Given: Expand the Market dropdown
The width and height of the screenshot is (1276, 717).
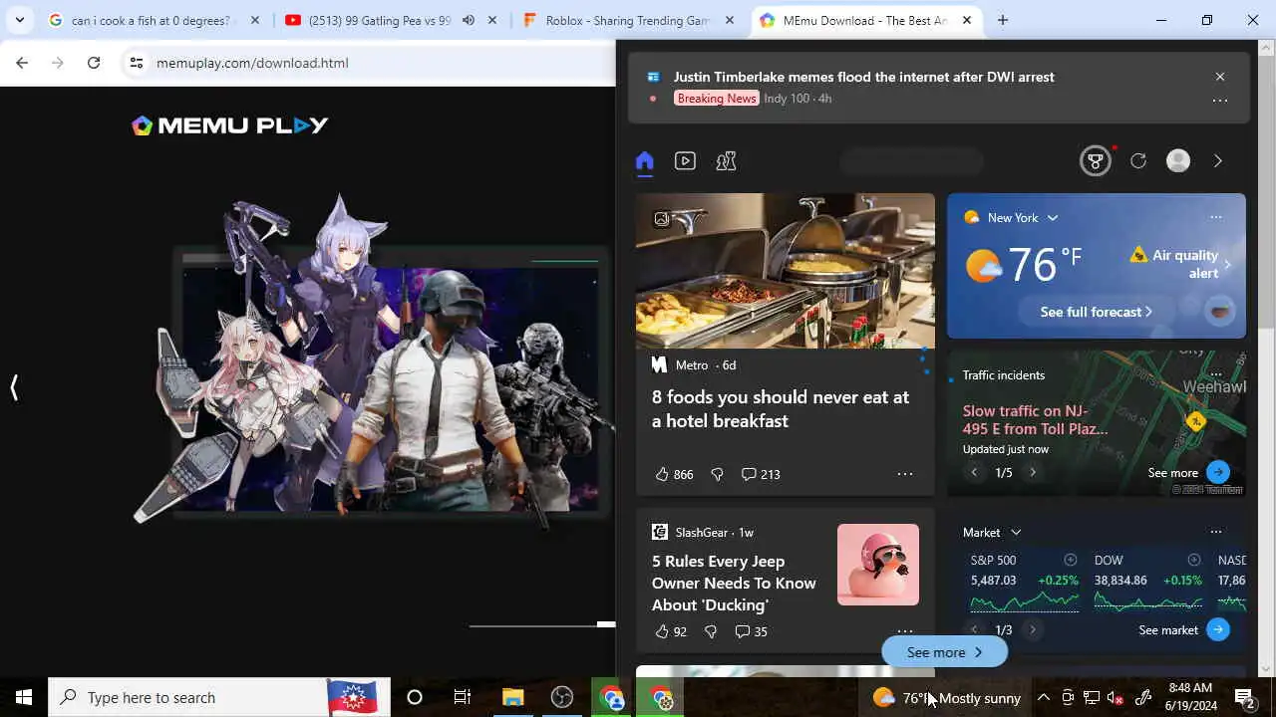Looking at the screenshot, I should [x=1016, y=533].
